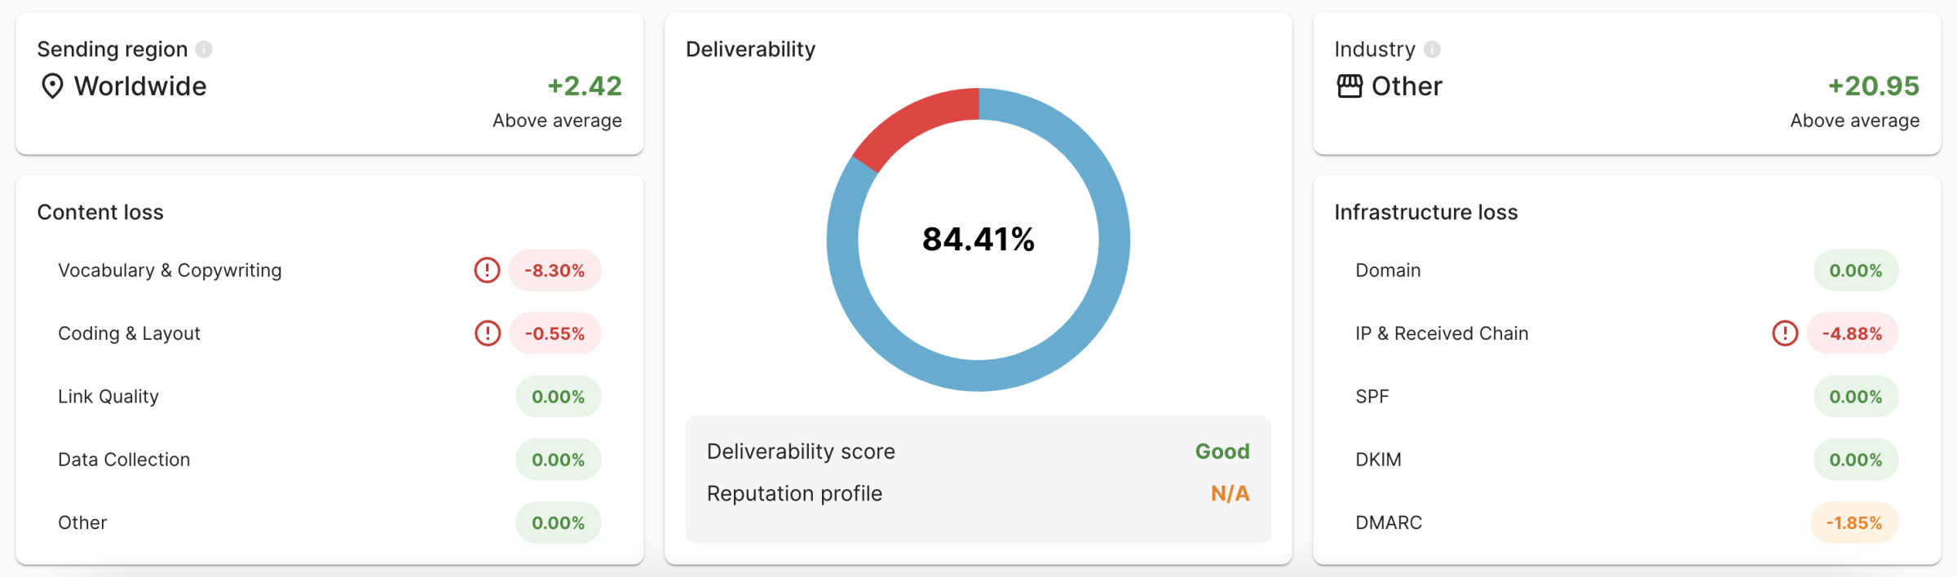
Task: Select the 84.41% value inside the donut chart
Action: (978, 239)
